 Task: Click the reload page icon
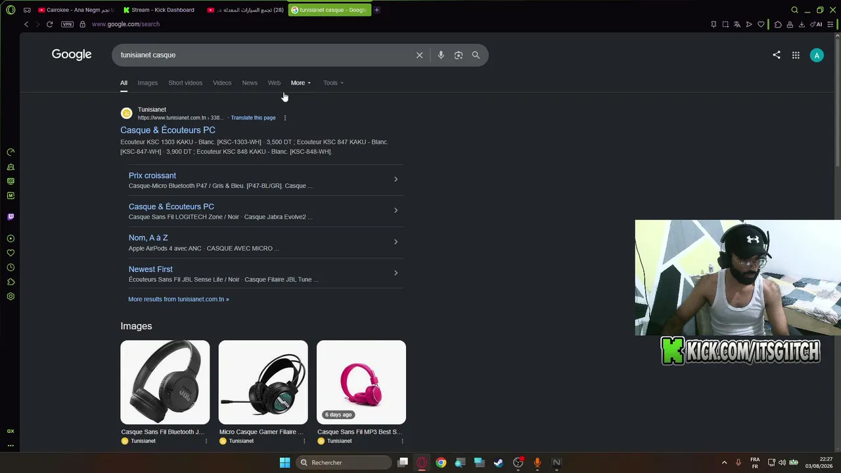[x=49, y=24]
